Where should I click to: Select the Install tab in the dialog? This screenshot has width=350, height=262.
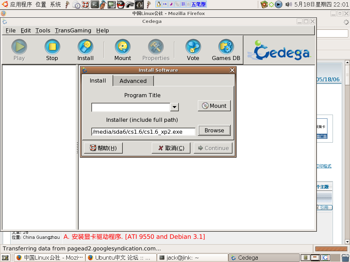tap(98, 81)
